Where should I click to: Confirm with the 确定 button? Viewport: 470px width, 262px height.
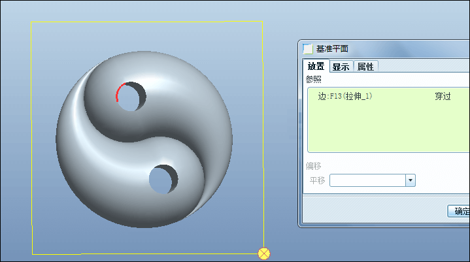pos(459,211)
